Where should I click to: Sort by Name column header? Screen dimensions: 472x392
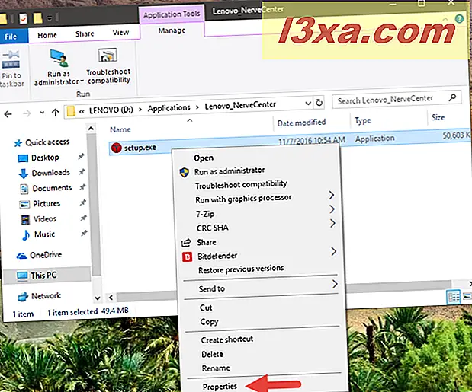[x=120, y=129]
